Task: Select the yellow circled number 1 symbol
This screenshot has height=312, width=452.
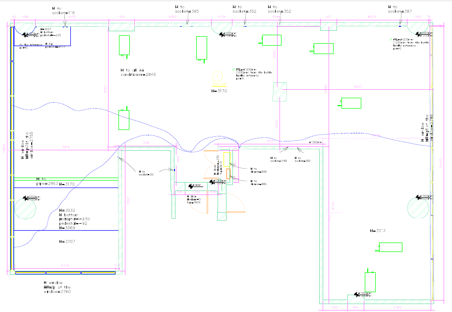Action: (x=217, y=76)
